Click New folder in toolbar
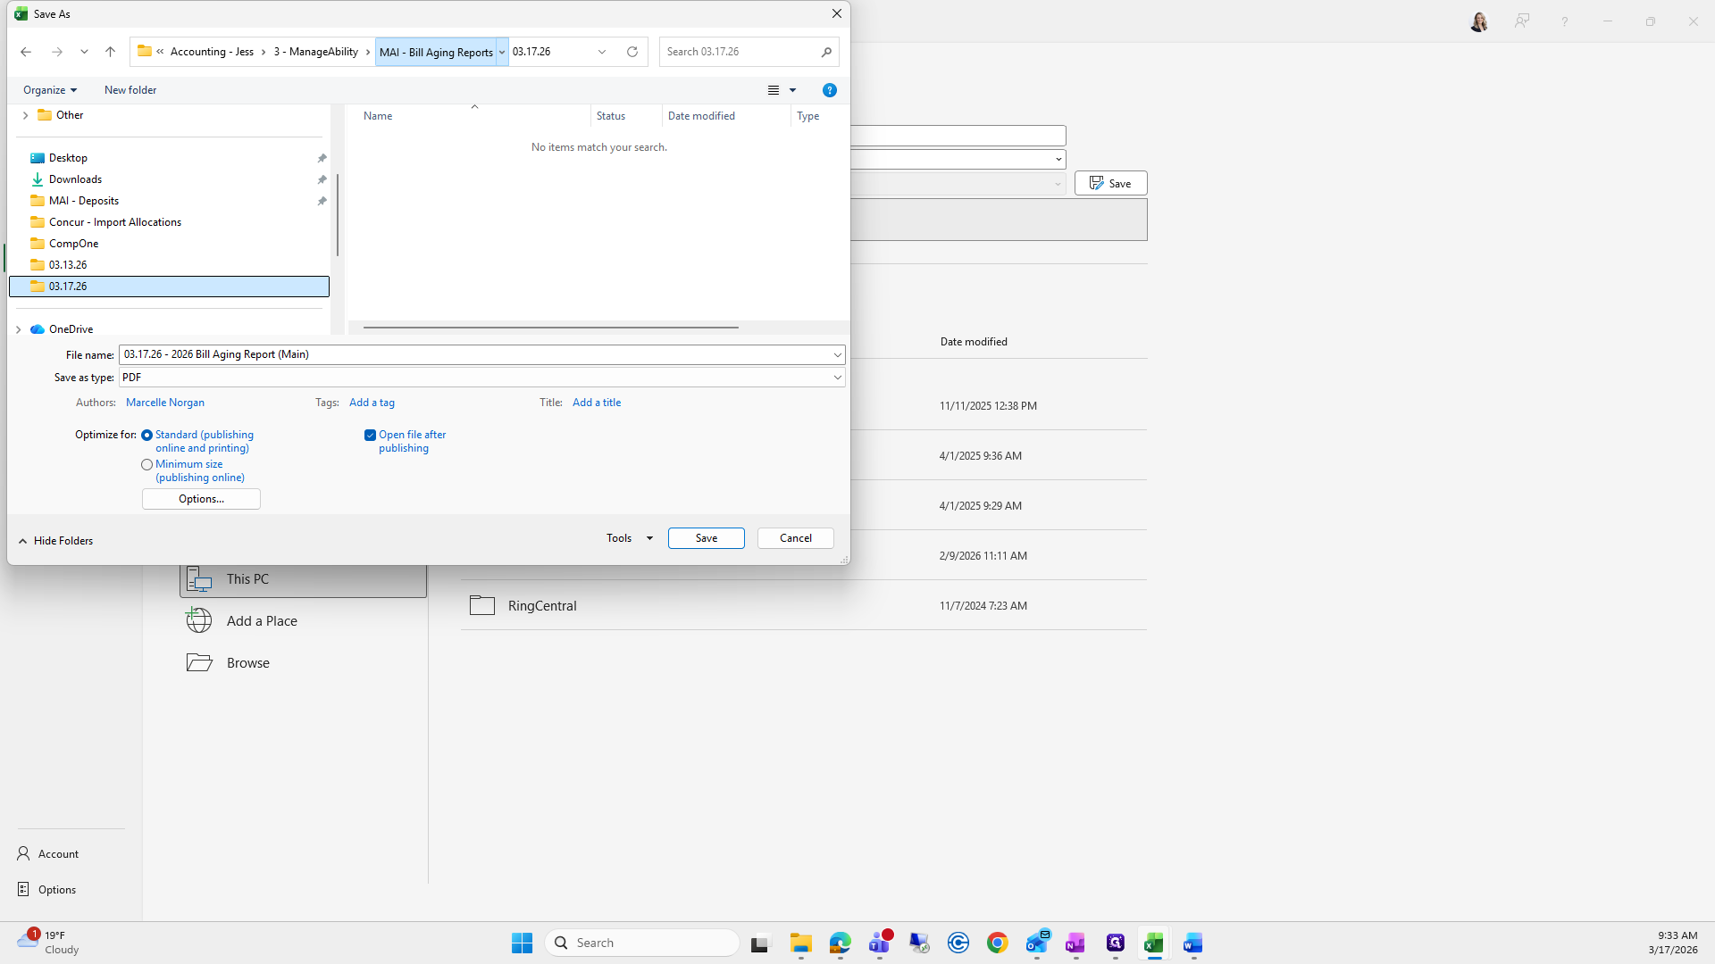The height and width of the screenshot is (964, 1715). (x=130, y=90)
